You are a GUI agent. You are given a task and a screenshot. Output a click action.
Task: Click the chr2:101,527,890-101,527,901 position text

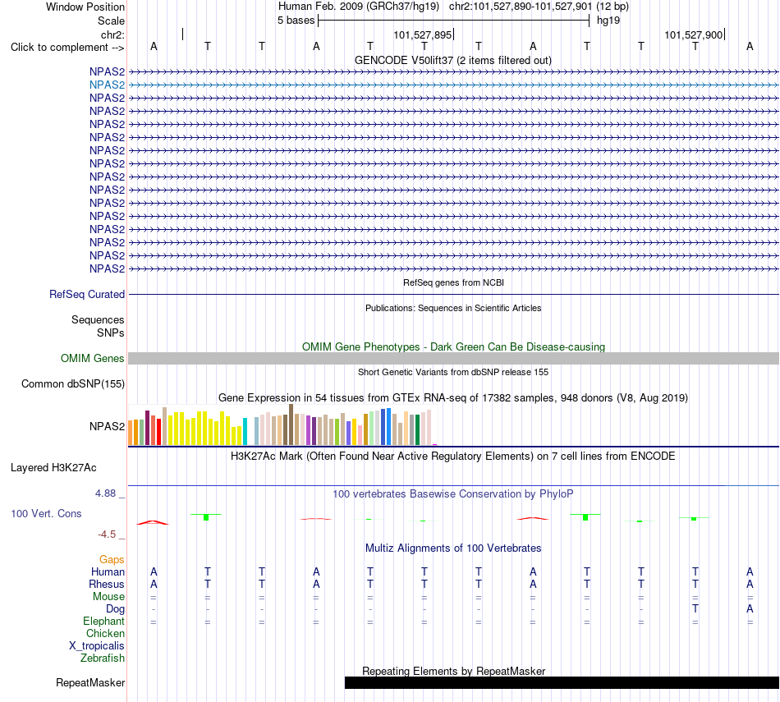tap(521, 7)
